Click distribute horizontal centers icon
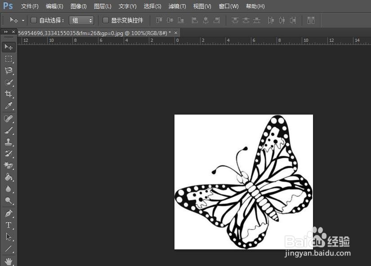Viewport: 371px width, 266px height. click(282, 20)
